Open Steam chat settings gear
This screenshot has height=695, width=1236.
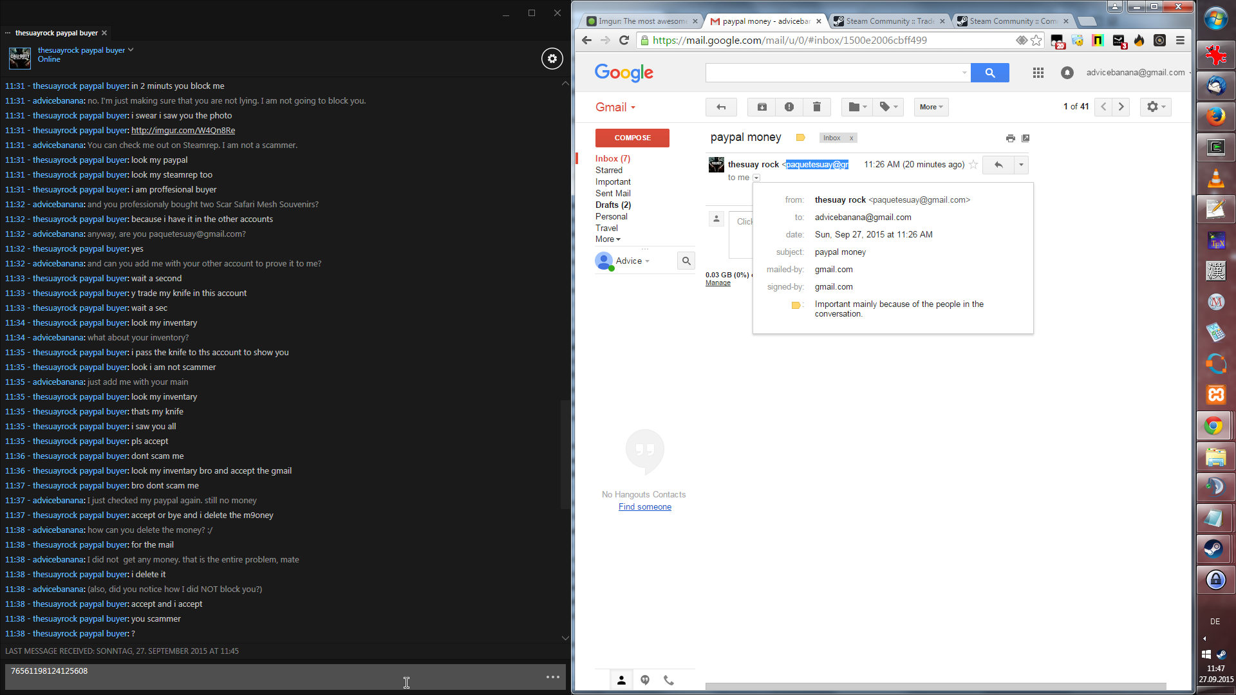tap(552, 59)
